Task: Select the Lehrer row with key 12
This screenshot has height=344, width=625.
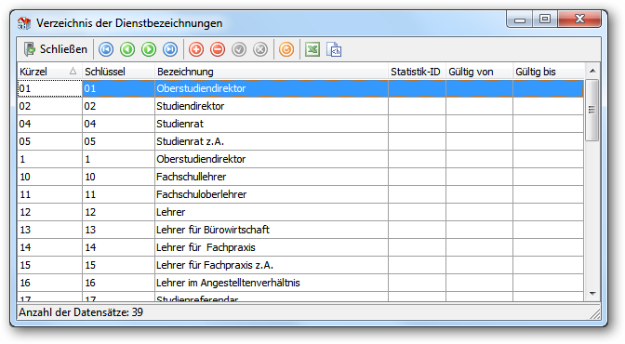Action: pyautogui.click(x=300, y=212)
